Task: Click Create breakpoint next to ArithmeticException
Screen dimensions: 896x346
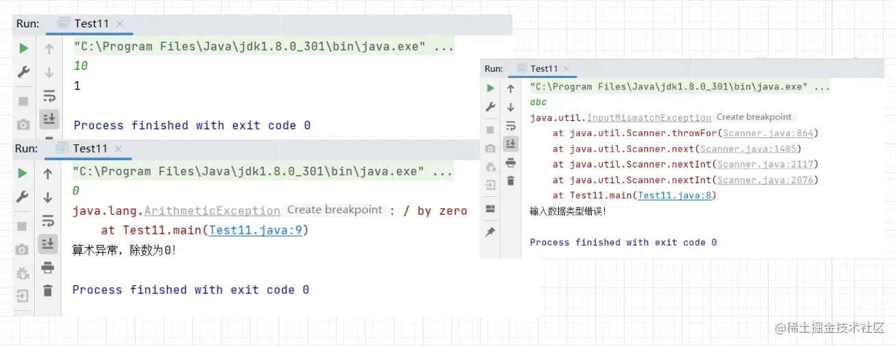Action: click(334, 210)
